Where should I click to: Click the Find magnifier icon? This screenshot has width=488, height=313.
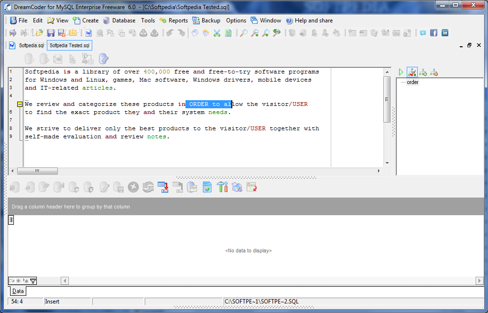(x=244, y=32)
